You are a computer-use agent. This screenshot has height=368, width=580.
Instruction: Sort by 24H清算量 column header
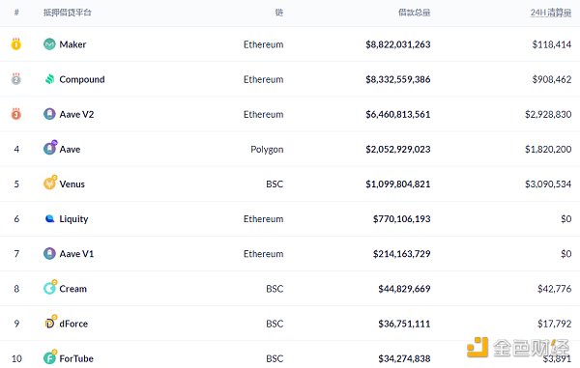tap(551, 13)
